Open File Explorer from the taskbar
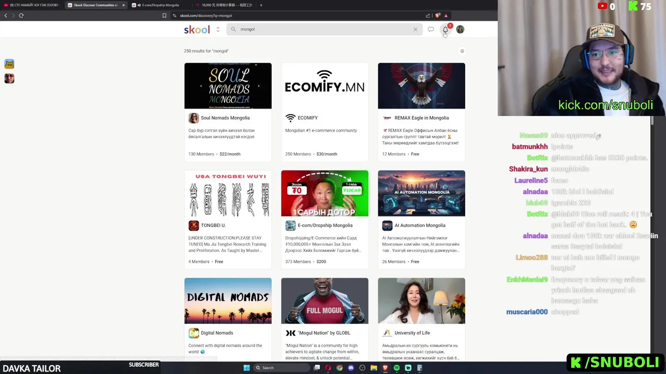The image size is (666, 374). click(374, 368)
